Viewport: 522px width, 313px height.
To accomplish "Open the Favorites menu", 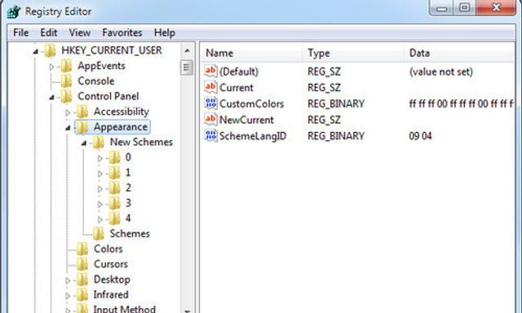I will [x=122, y=33].
